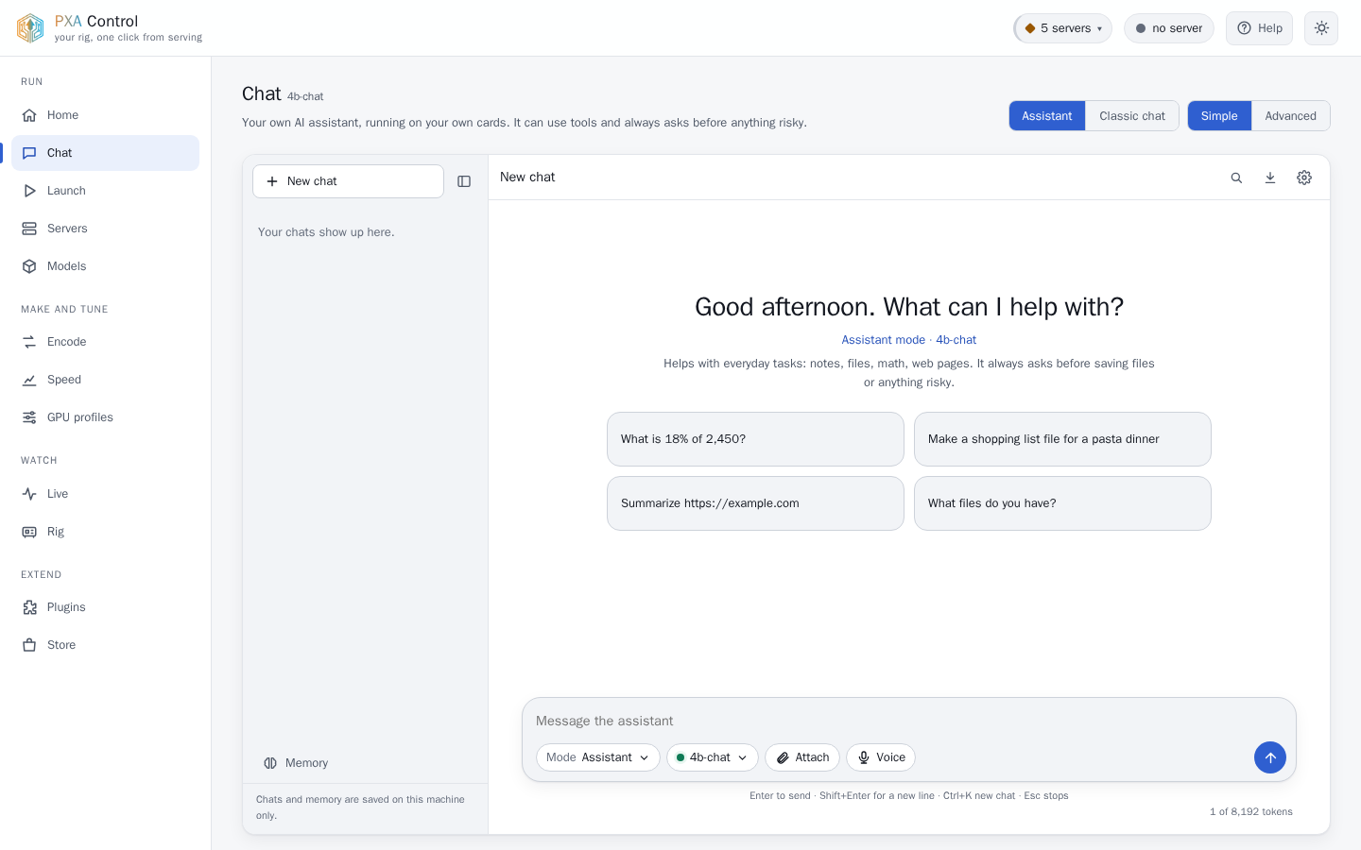
Task: Click the 'New chat' conversation title
Action: click(x=527, y=178)
